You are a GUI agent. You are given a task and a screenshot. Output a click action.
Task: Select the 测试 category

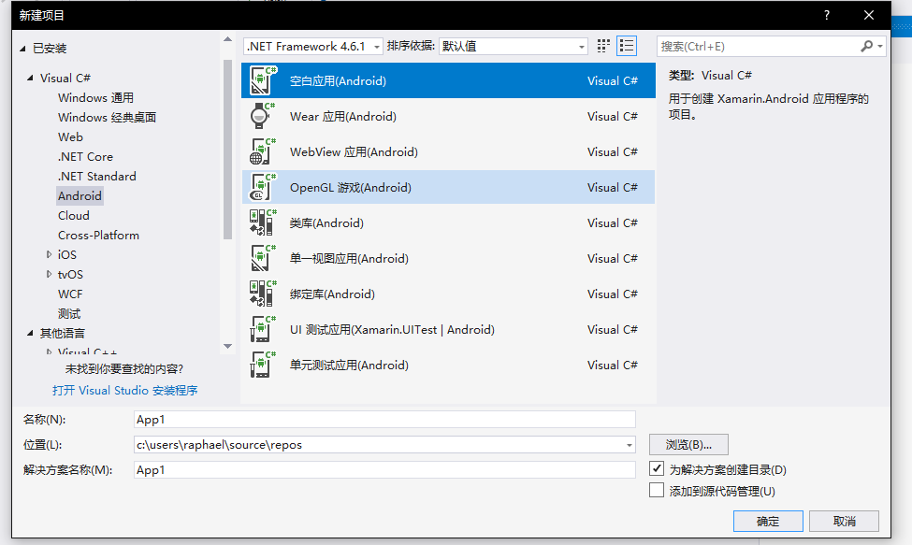coord(69,314)
